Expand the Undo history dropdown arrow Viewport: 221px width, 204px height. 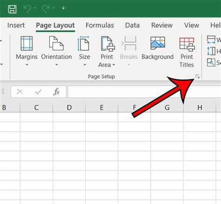pyautogui.click(x=35, y=8)
